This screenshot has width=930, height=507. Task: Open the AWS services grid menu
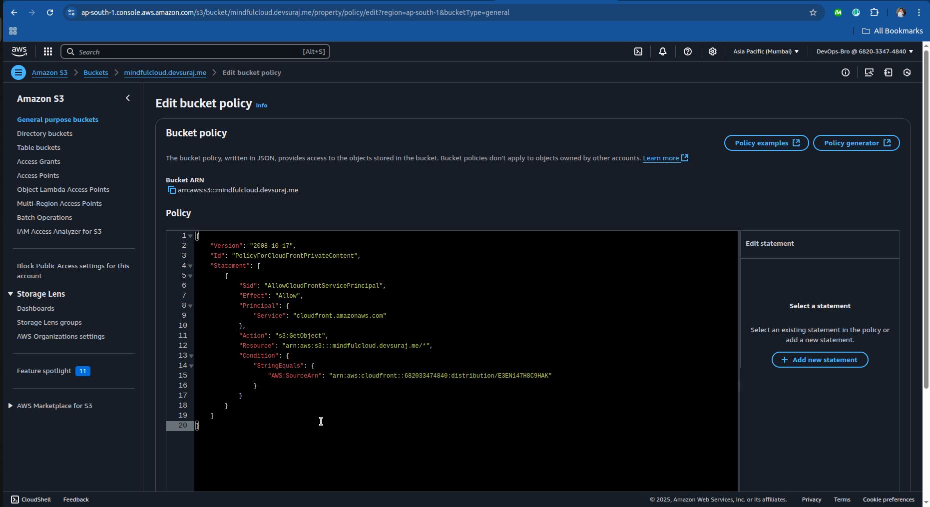click(x=48, y=51)
